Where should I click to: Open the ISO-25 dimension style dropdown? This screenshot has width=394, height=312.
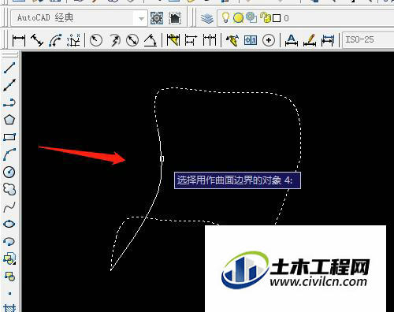(x=368, y=40)
